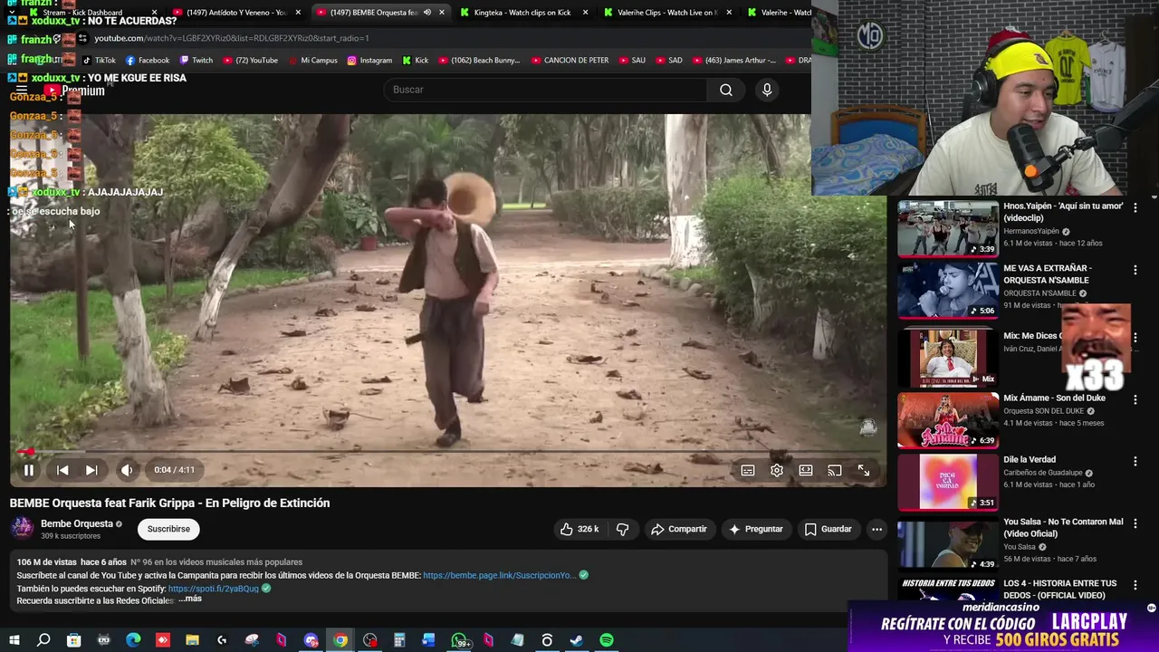Open the Bembe Orquesta channel name link

click(77, 523)
